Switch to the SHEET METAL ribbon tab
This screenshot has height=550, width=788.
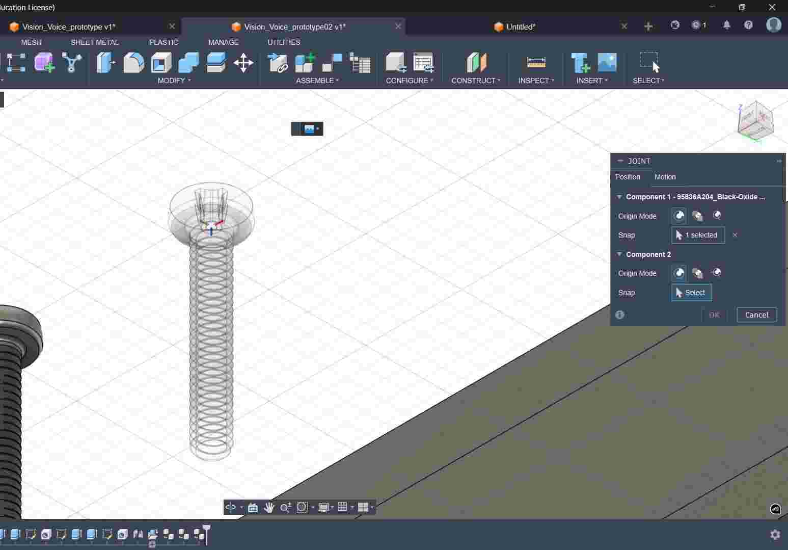(95, 42)
